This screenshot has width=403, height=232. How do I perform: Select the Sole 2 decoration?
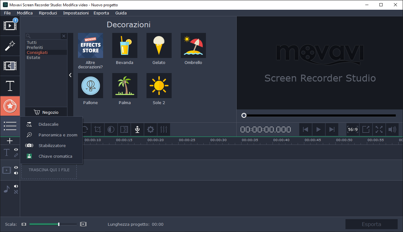pyautogui.click(x=159, y=86)
